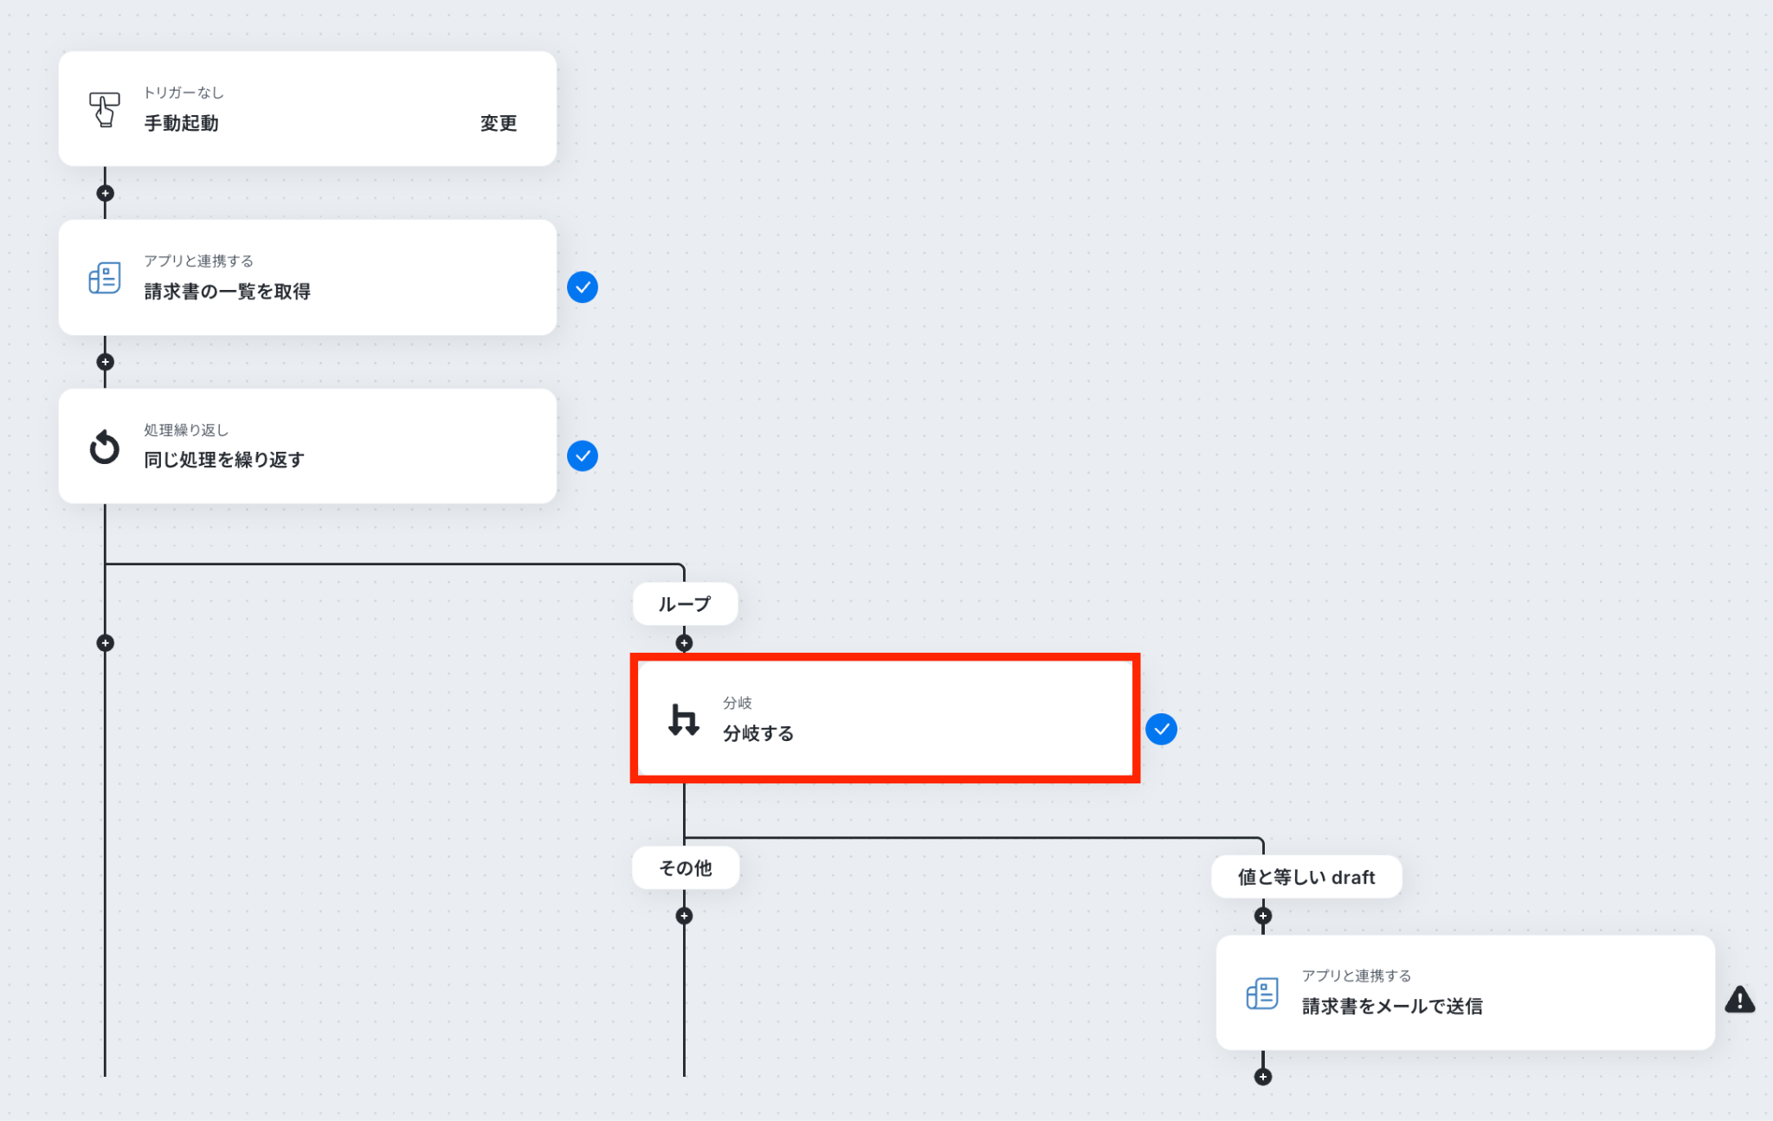Add step below 手動起動 trigger card
Image resolution: width=1773 pixels, height=1121 pixels.
(105, 193)
